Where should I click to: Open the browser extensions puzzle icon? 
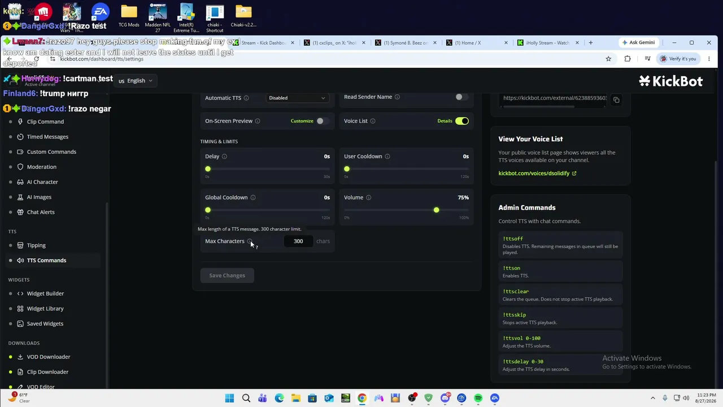[628, 59]
